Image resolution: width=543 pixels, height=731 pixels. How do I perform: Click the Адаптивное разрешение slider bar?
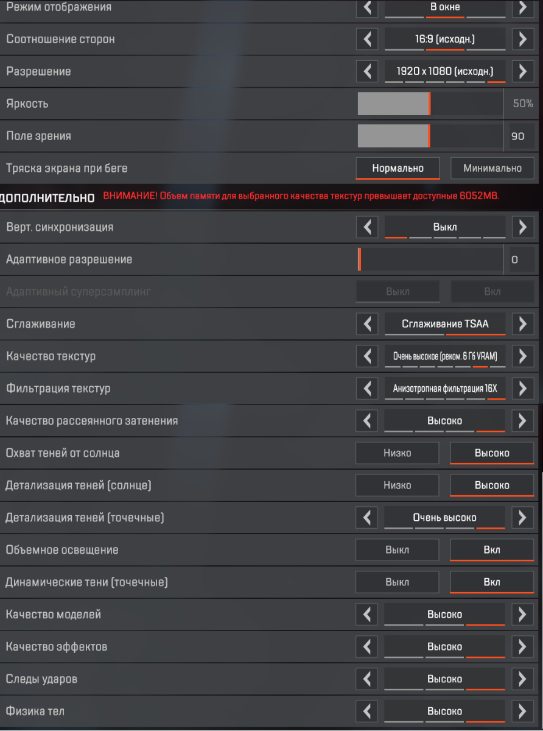(430, 260)
